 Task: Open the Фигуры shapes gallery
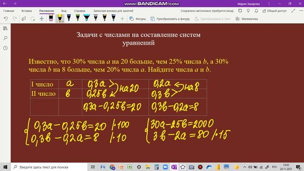pos(137,19)
